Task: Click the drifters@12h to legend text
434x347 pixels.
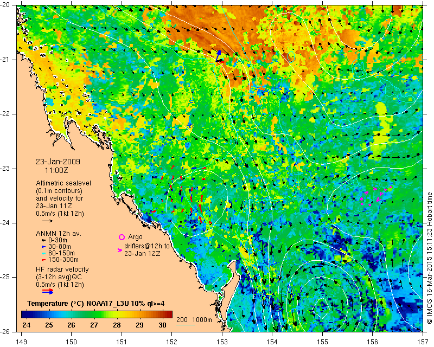Action: 147,246
